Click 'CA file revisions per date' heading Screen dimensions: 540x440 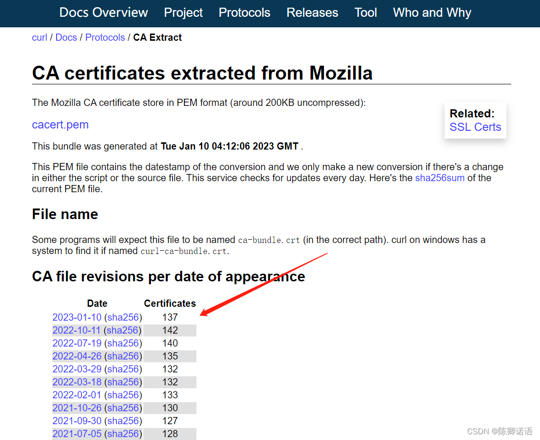[168, 277]
